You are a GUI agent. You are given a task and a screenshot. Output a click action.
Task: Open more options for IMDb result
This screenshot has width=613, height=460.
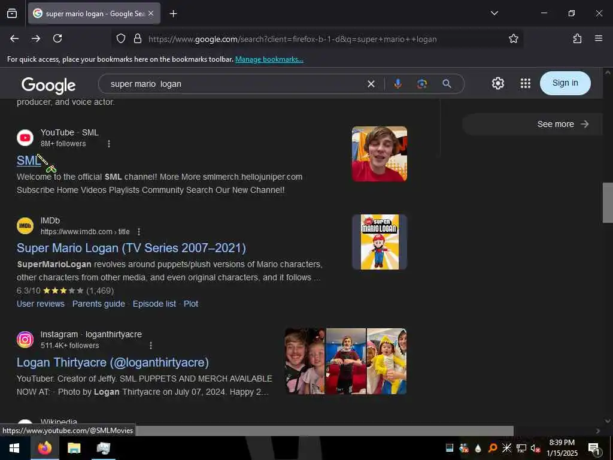[x=138, y=232]
